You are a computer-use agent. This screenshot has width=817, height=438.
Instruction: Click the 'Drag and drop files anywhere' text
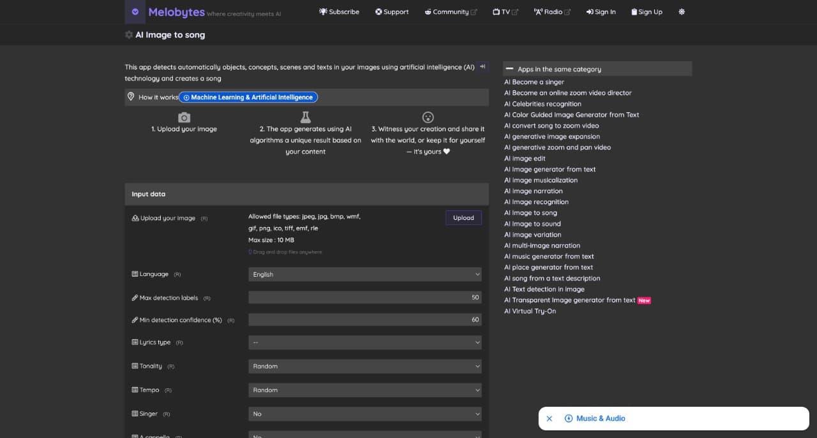287,252
